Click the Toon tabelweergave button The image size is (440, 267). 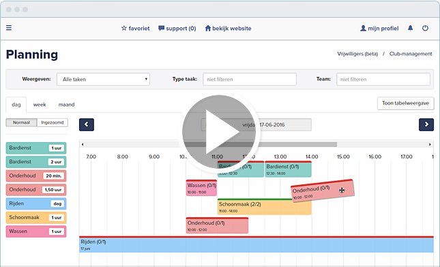(405, 103)
